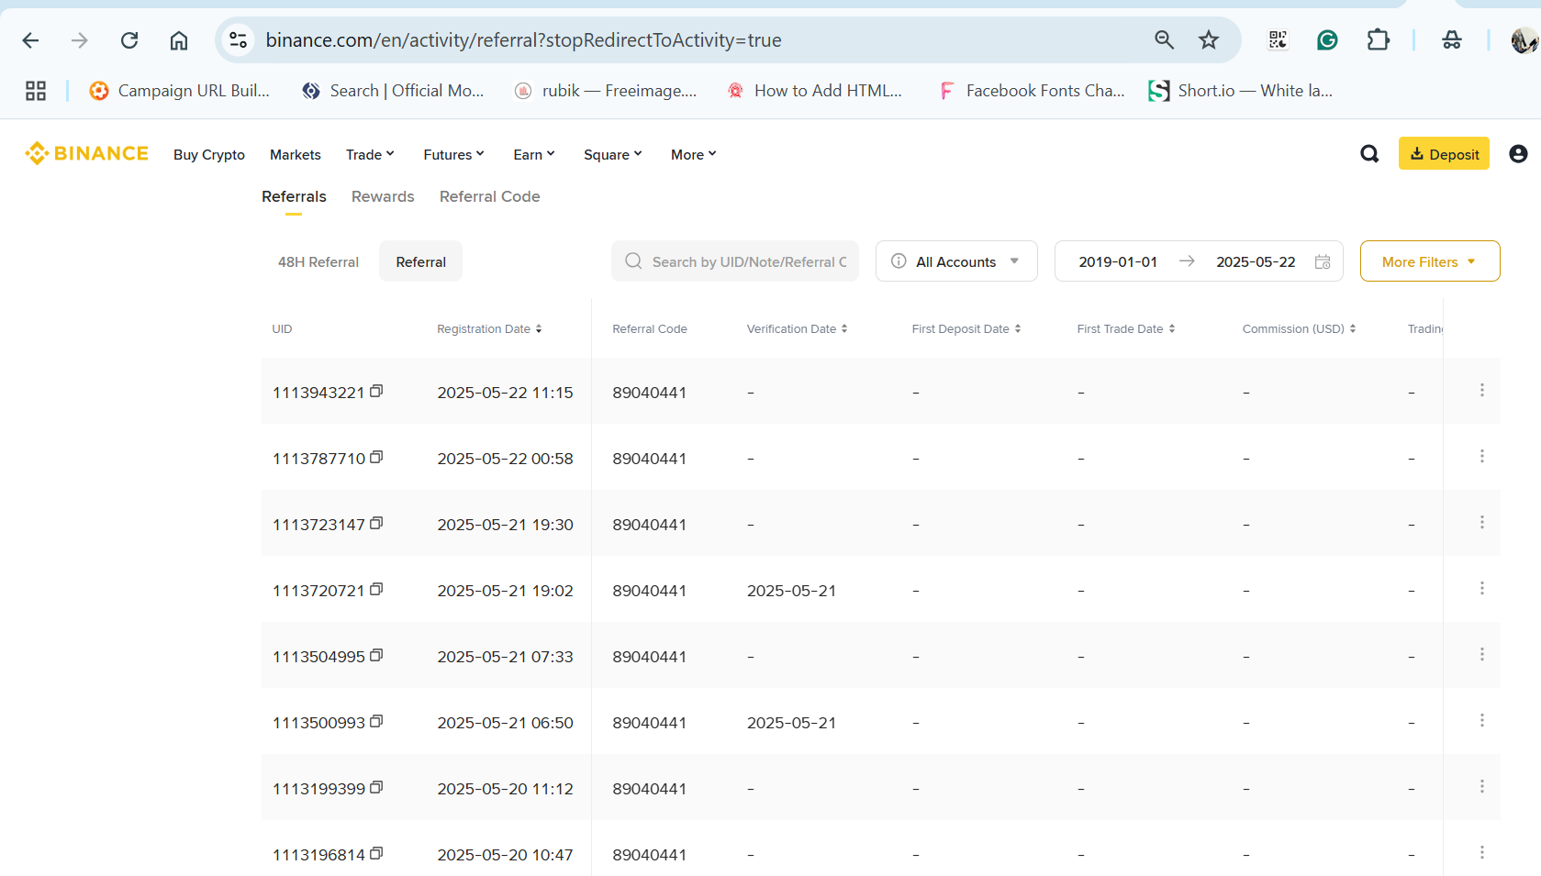1541x876 pixels.
Task: Sort by Registration Date column
Action: (x=489, y=329)
